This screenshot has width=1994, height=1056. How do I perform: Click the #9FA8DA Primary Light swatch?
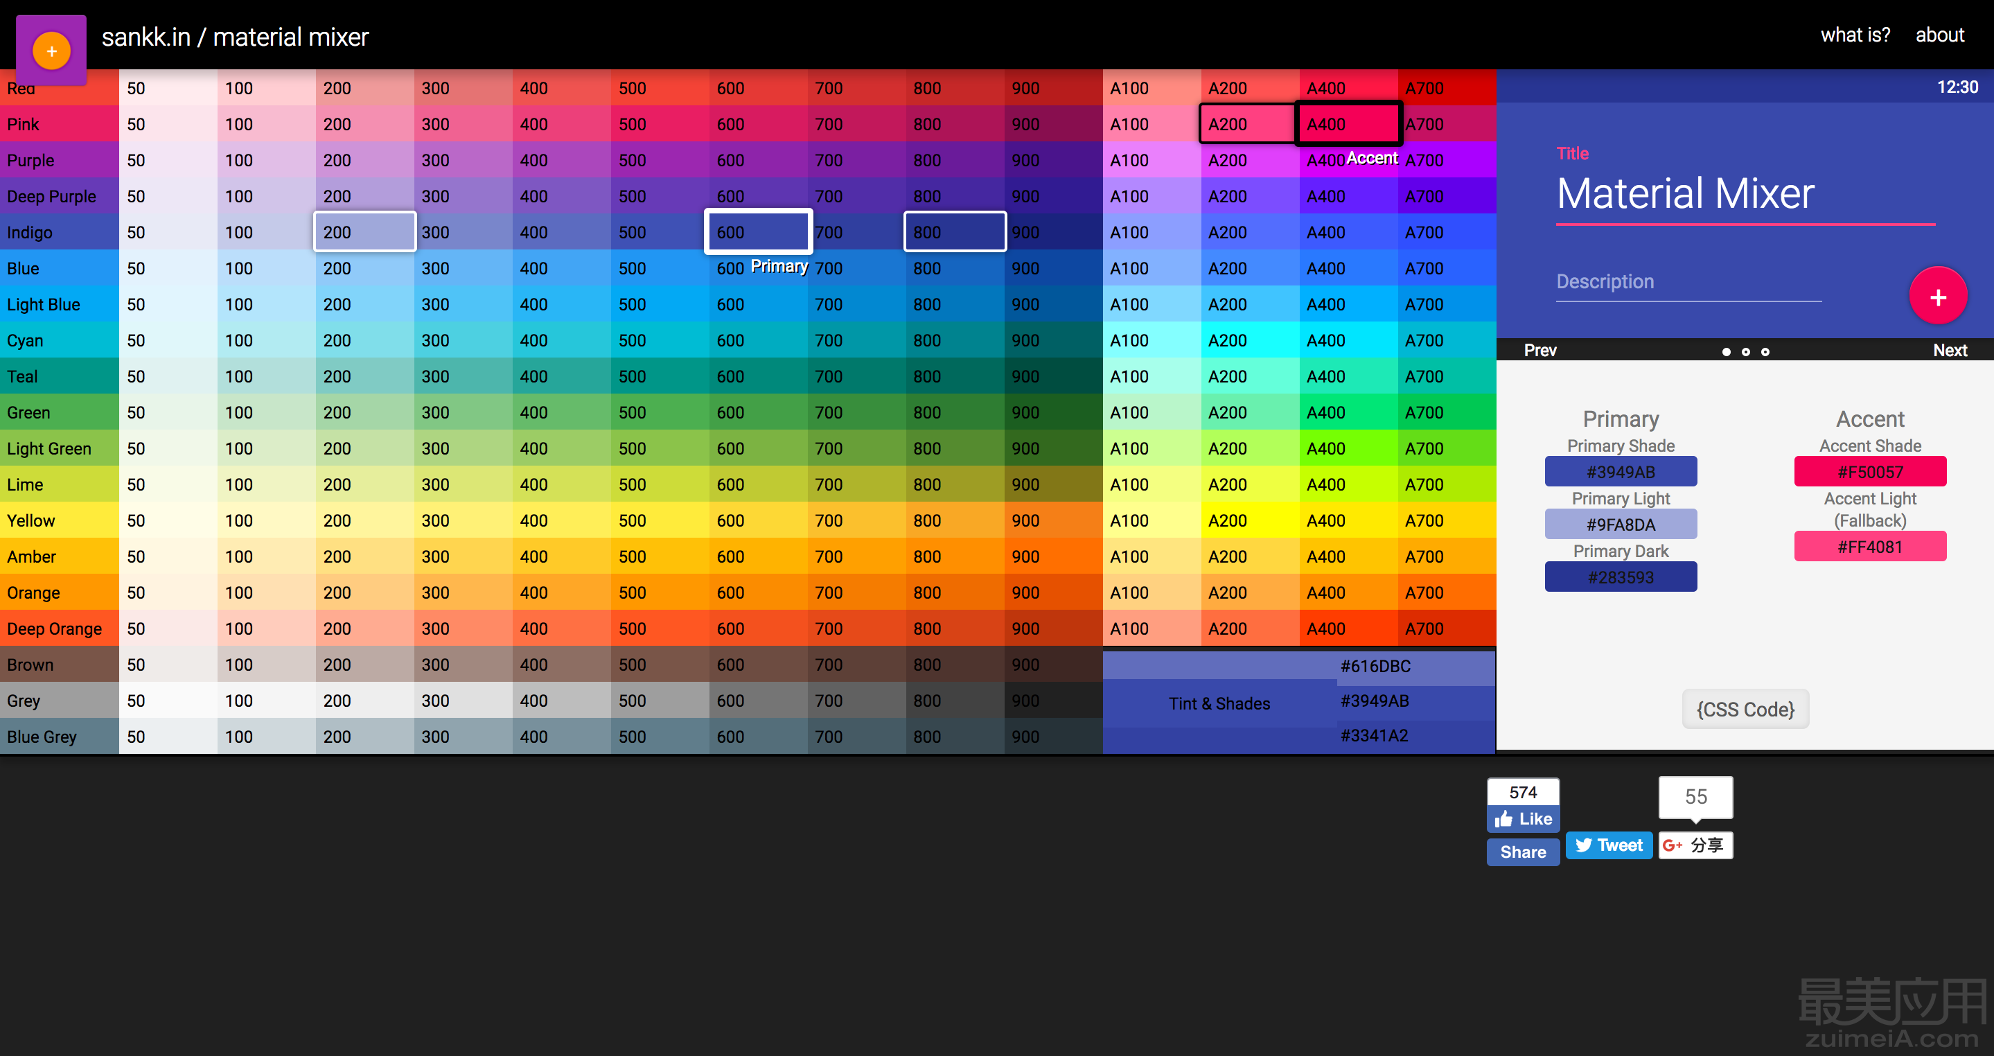pyautogui.click(x=1619, y=523)
